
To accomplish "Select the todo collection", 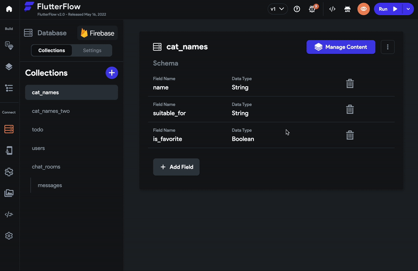I will [x=38, y=129].
